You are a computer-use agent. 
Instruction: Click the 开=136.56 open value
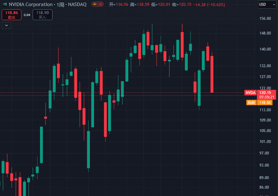118,4
